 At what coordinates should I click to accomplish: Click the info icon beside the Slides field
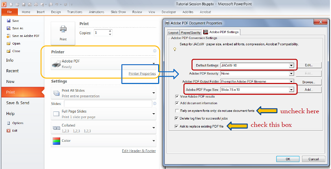click(x=155, y=103)
